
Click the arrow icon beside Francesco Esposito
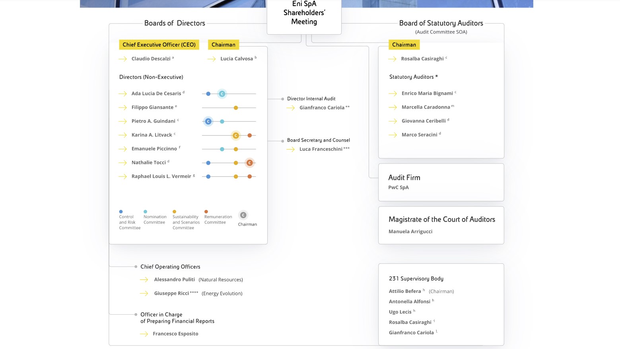(x=144, y=334)
